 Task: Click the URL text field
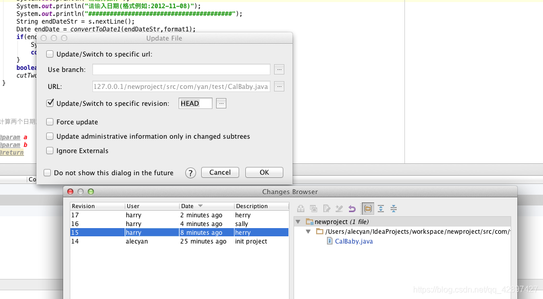[x=182, y=86]
